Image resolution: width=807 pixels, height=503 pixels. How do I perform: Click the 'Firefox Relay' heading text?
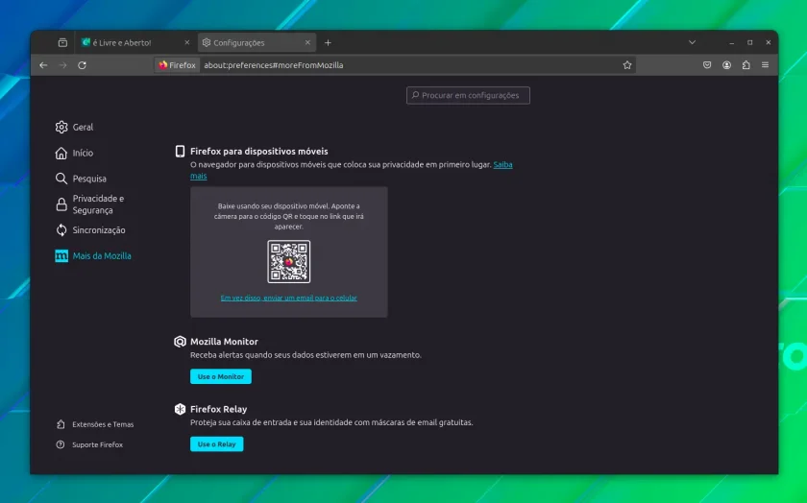tap(219, 409)
